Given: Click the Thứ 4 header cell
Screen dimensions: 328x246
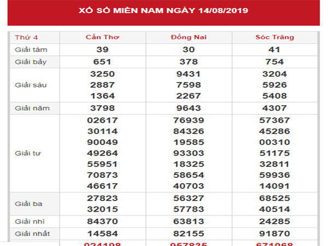Looking at the screenshot, I should point(25,37).
